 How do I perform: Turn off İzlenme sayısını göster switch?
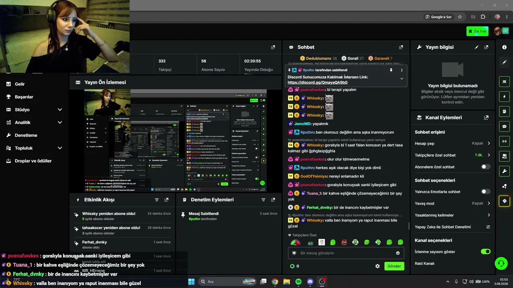(485, 252)
